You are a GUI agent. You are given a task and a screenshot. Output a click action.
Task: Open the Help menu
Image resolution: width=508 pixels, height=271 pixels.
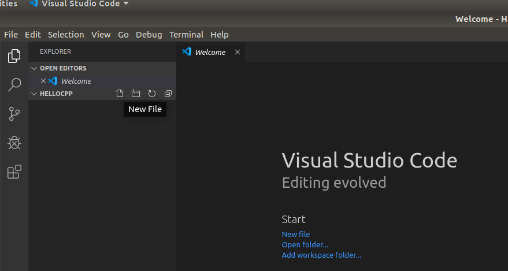(x=220, y=35)
